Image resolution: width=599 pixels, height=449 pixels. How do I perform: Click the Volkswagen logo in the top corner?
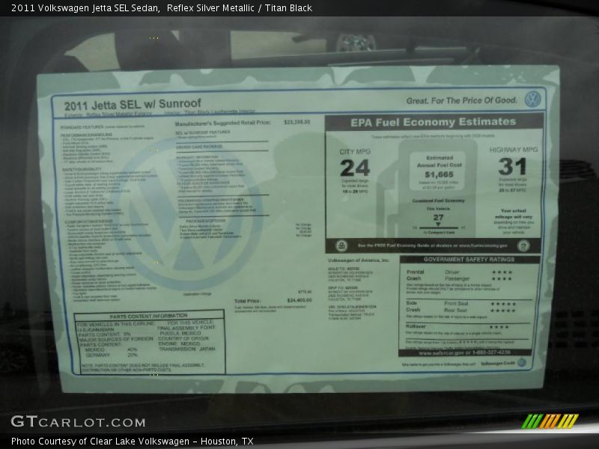click(x=533, y=98)
